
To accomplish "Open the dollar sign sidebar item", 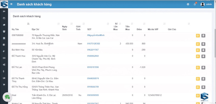I will 4,71.
